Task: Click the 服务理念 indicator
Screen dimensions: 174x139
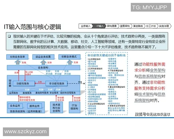Action: [92, 64]
